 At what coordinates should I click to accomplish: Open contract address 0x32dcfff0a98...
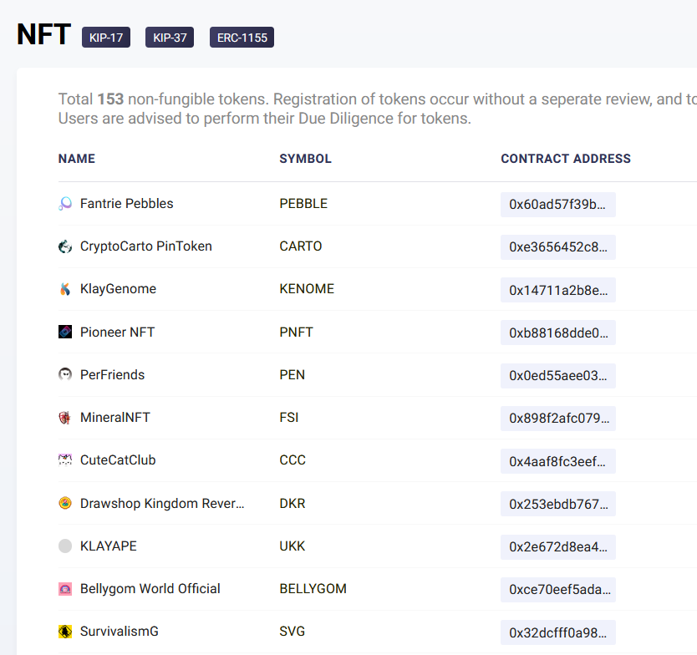click(558, 632)
